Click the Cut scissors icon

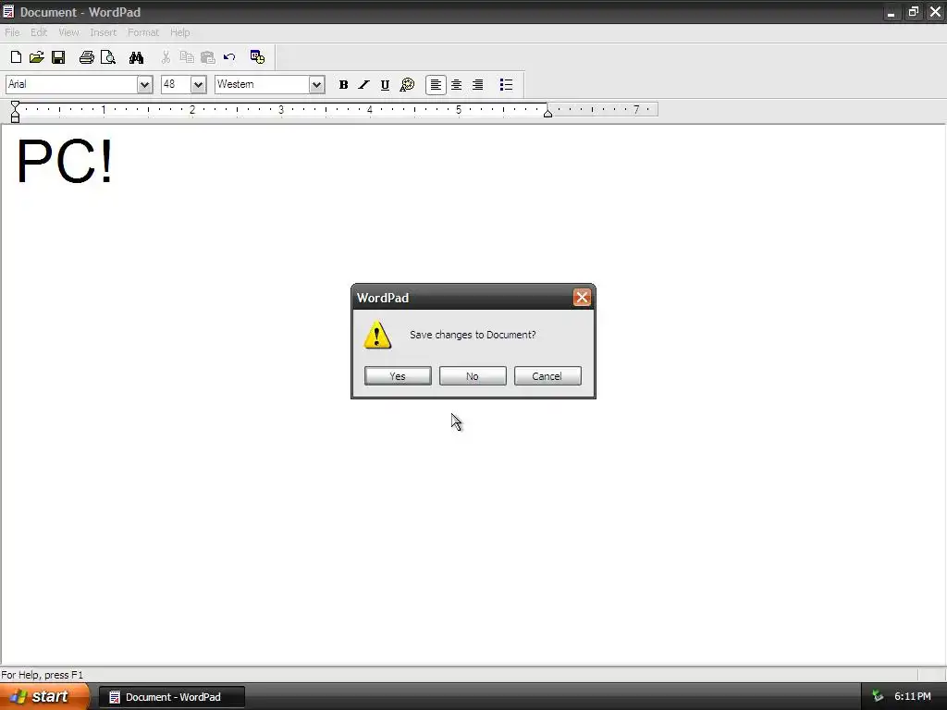tap(166, 57)
